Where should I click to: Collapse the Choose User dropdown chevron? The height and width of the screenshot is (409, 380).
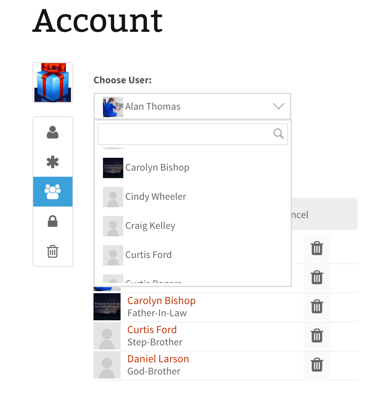(x=278, y=106)
